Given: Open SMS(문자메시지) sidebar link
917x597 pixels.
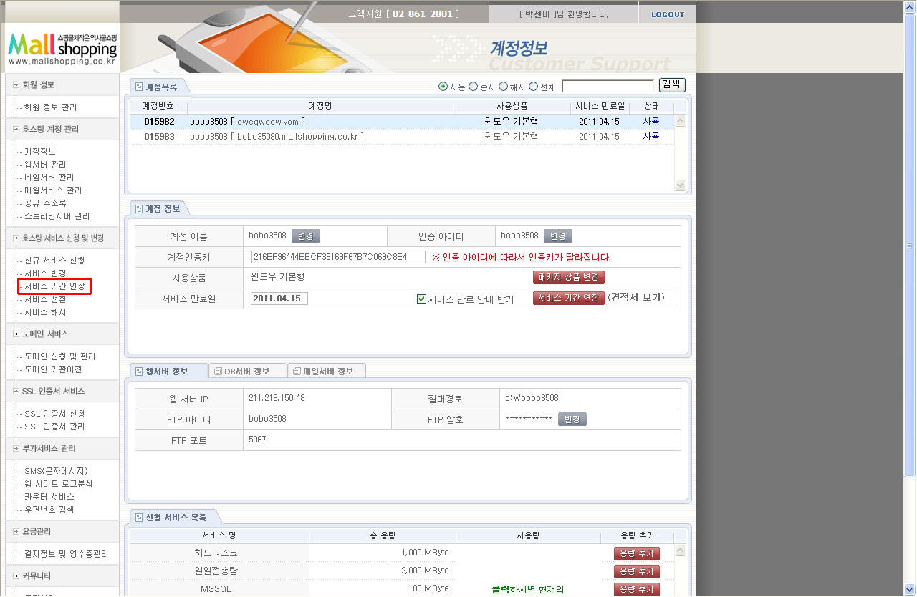Looking at the screenshot, I should point(56,471).
